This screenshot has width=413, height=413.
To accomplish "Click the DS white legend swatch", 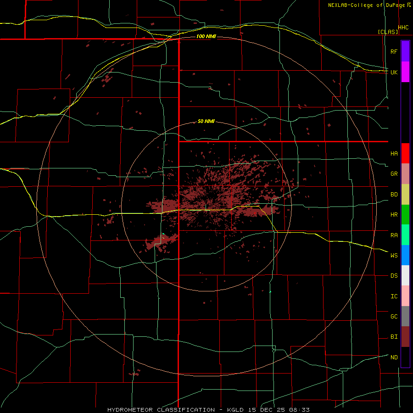I will [405, 275].
